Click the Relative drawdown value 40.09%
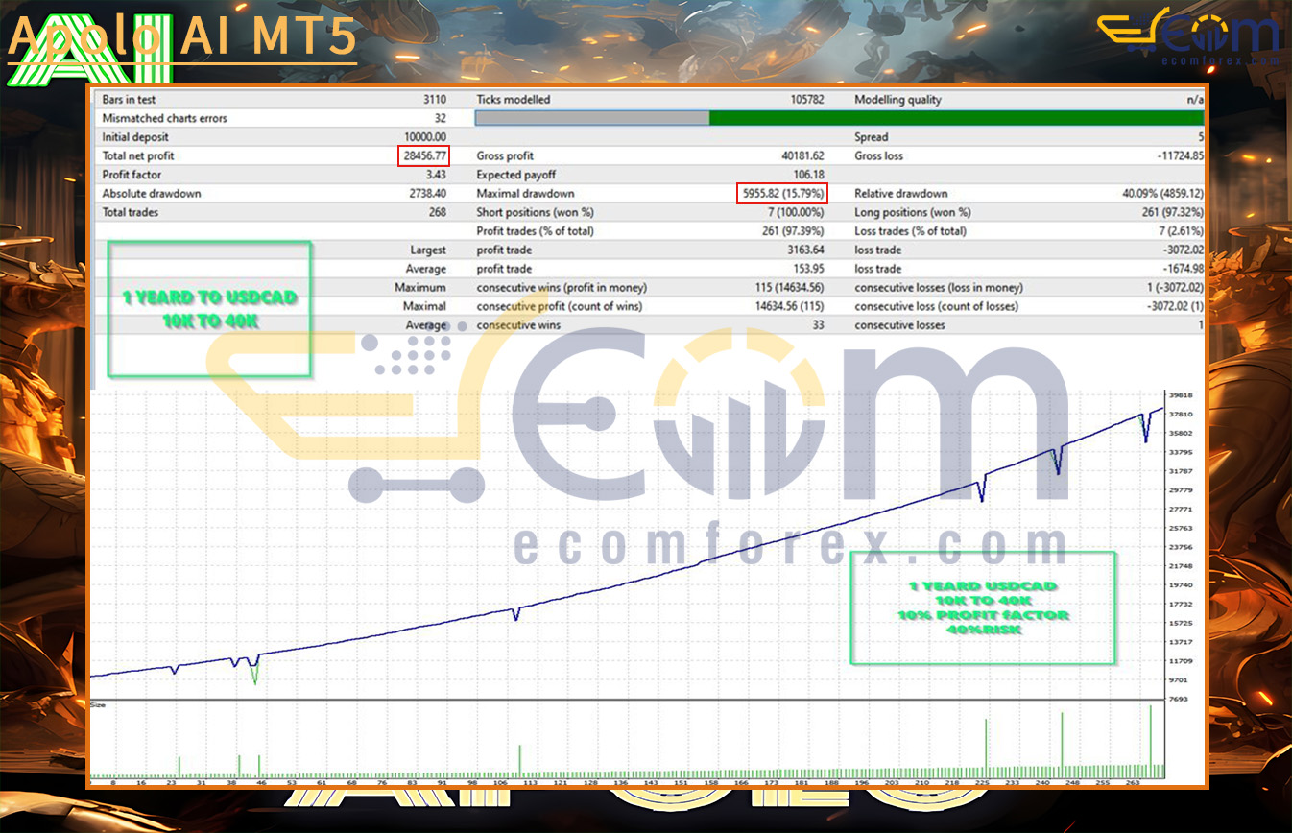The image size is (1292, 833). point(1162,193)
